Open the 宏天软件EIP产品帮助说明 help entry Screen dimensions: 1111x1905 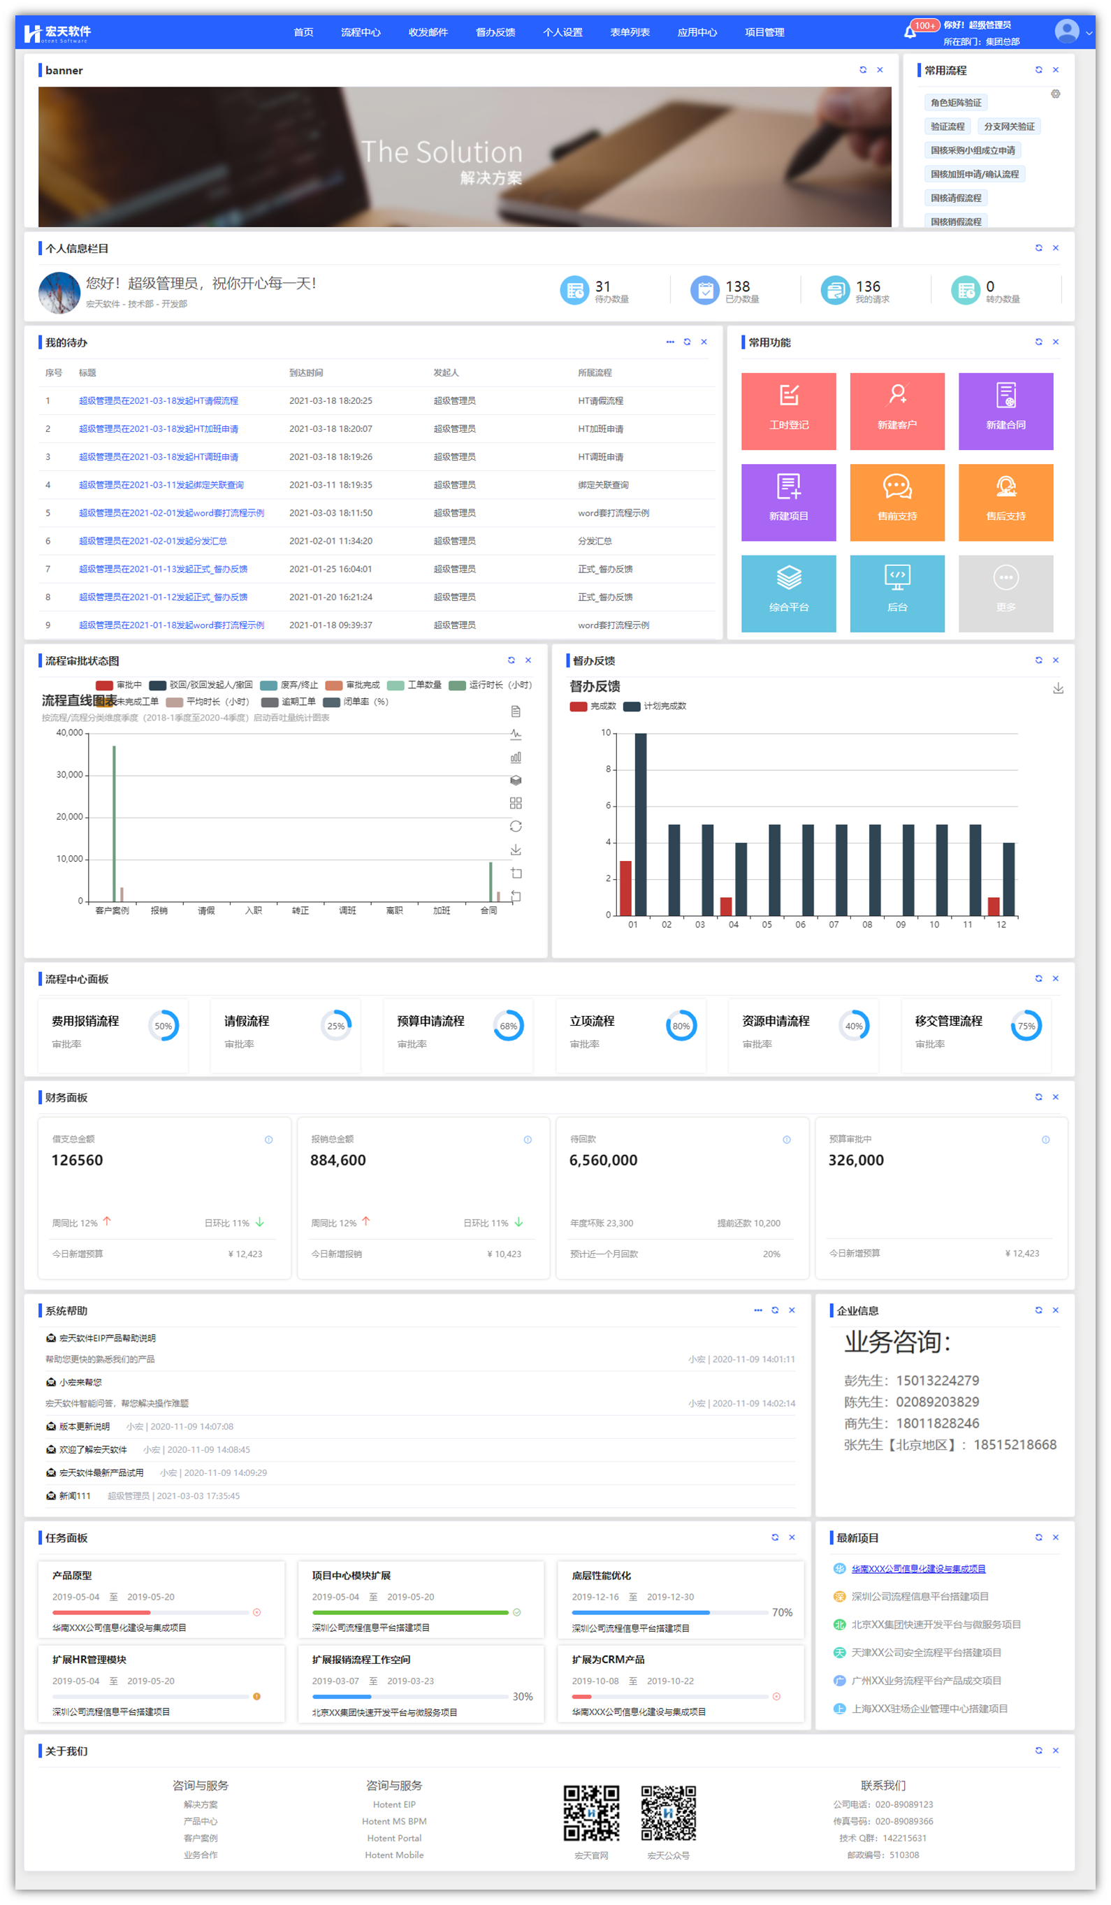click(108, 1338)
